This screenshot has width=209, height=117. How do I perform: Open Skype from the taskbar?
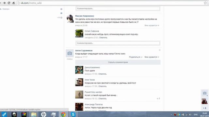click(x=73, y=114)
